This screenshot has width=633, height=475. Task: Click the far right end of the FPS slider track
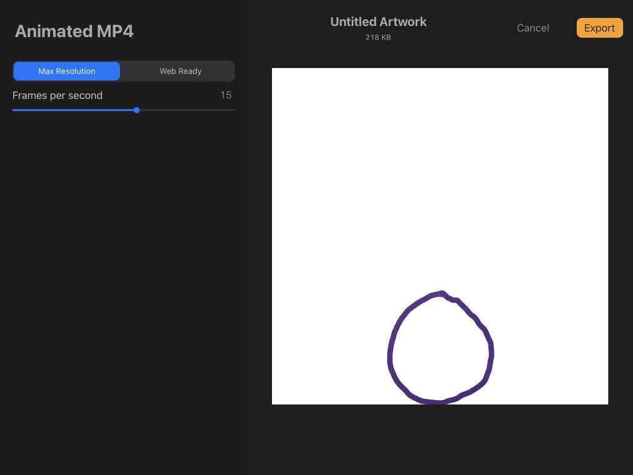(x=233, y=110)
